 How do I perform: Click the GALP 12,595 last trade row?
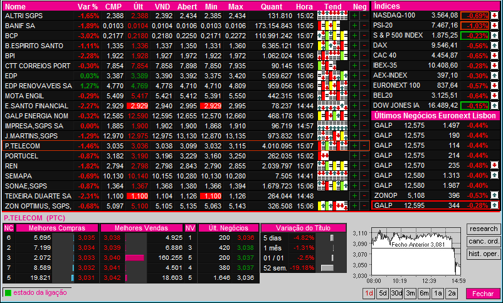coord(435,205)
